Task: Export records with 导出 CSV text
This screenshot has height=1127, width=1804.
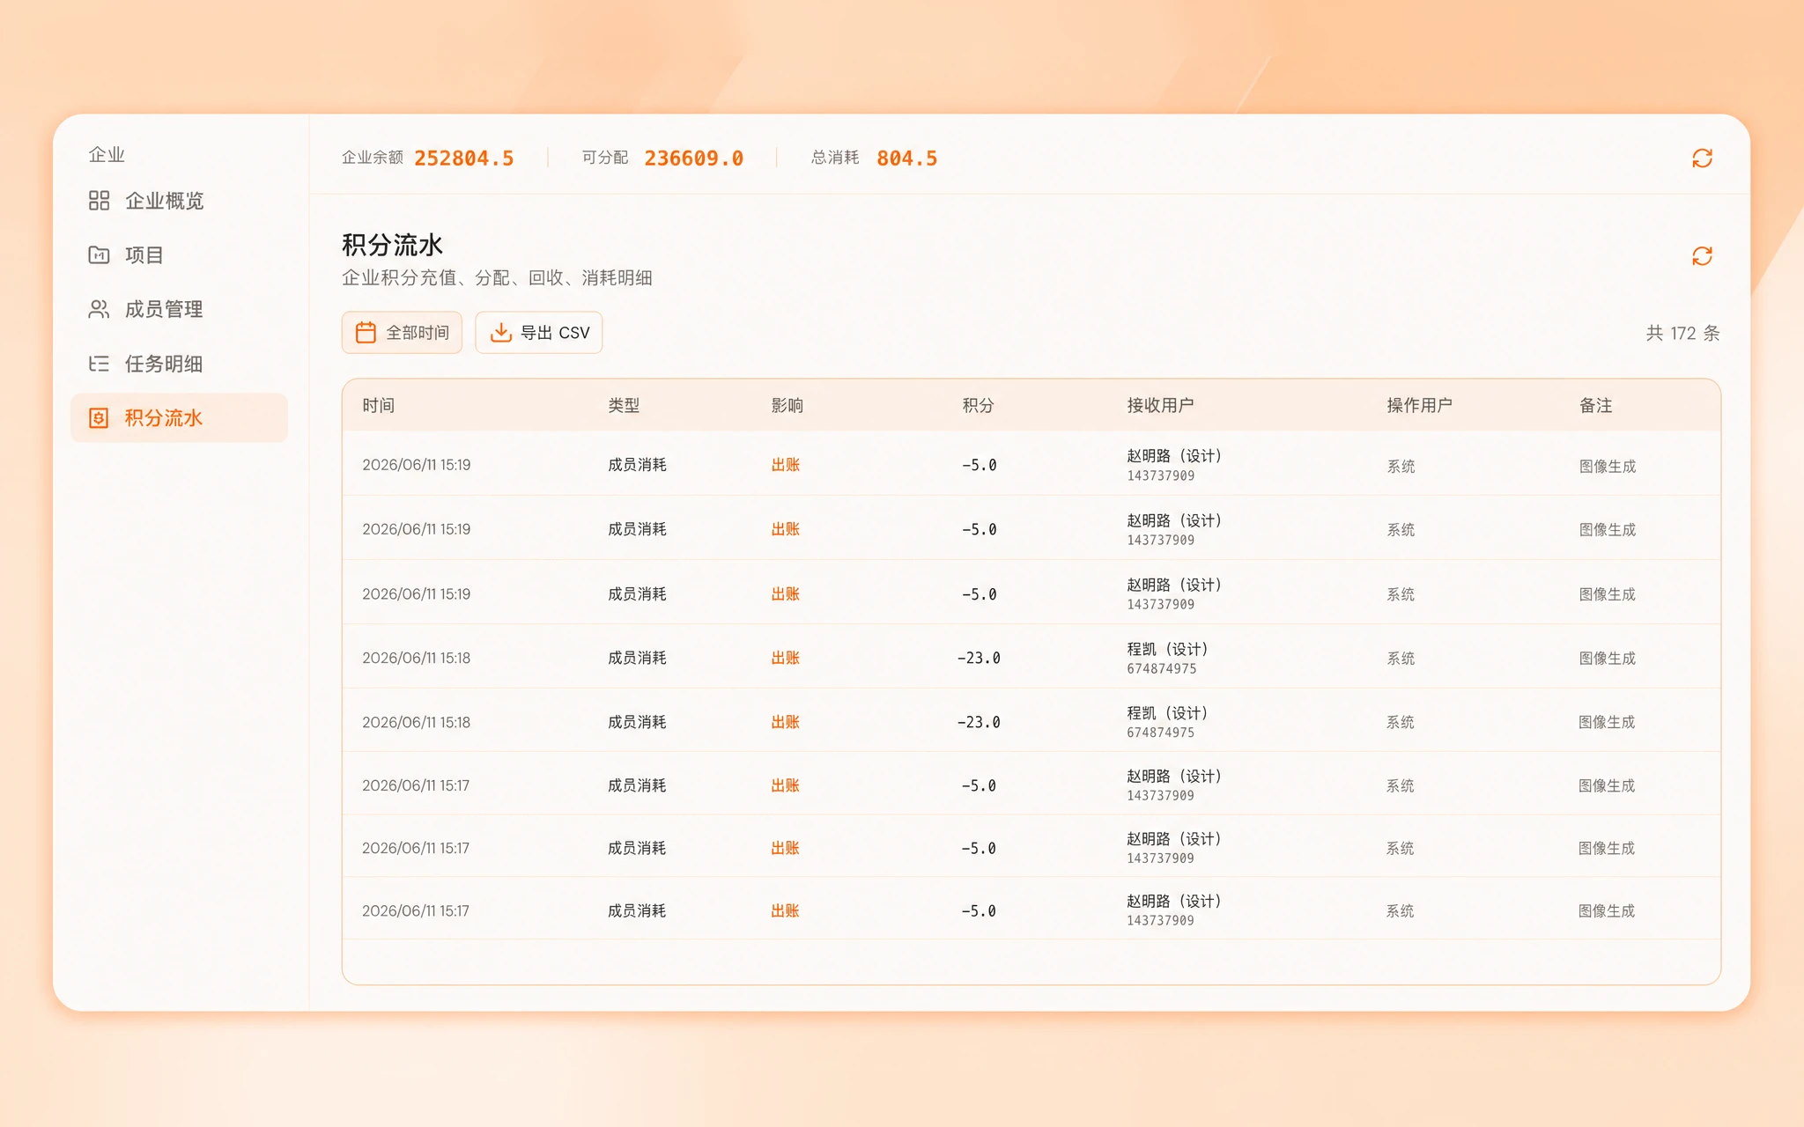Action: tap(555, 333)
